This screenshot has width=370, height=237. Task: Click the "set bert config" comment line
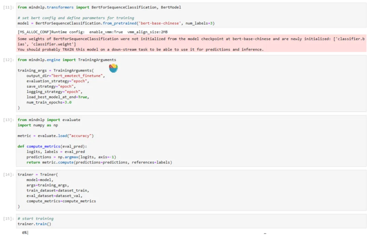click(x=76, y=18)
